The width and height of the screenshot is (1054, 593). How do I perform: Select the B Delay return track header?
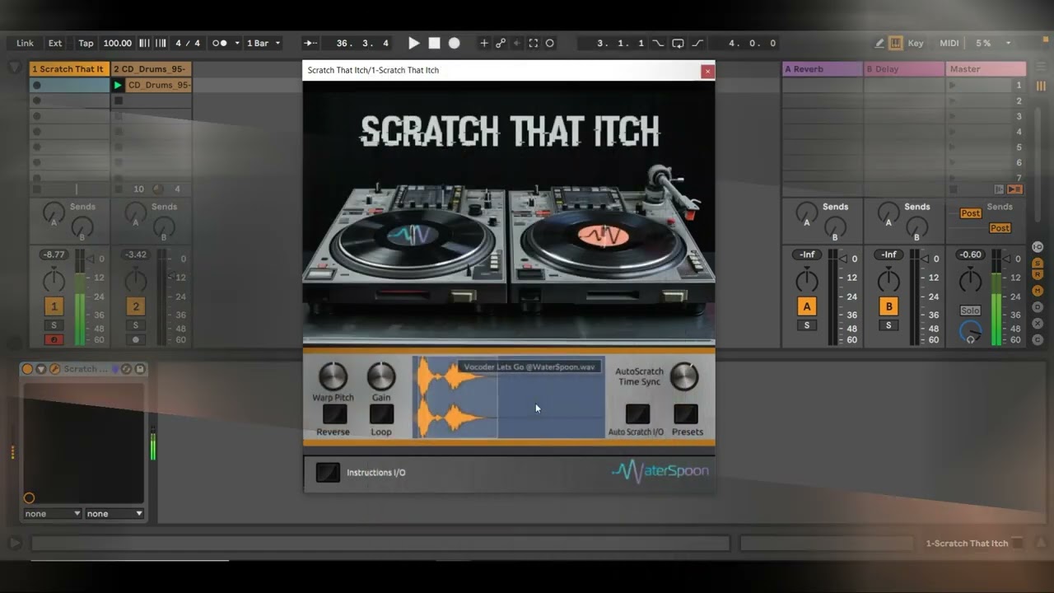point(904,69)
